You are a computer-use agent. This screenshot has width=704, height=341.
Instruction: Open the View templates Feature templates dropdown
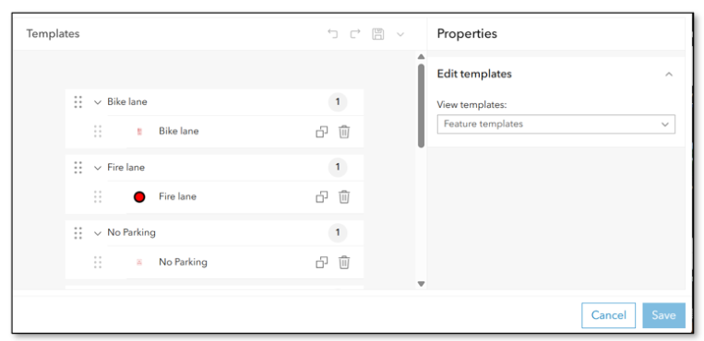coord(555,123)
